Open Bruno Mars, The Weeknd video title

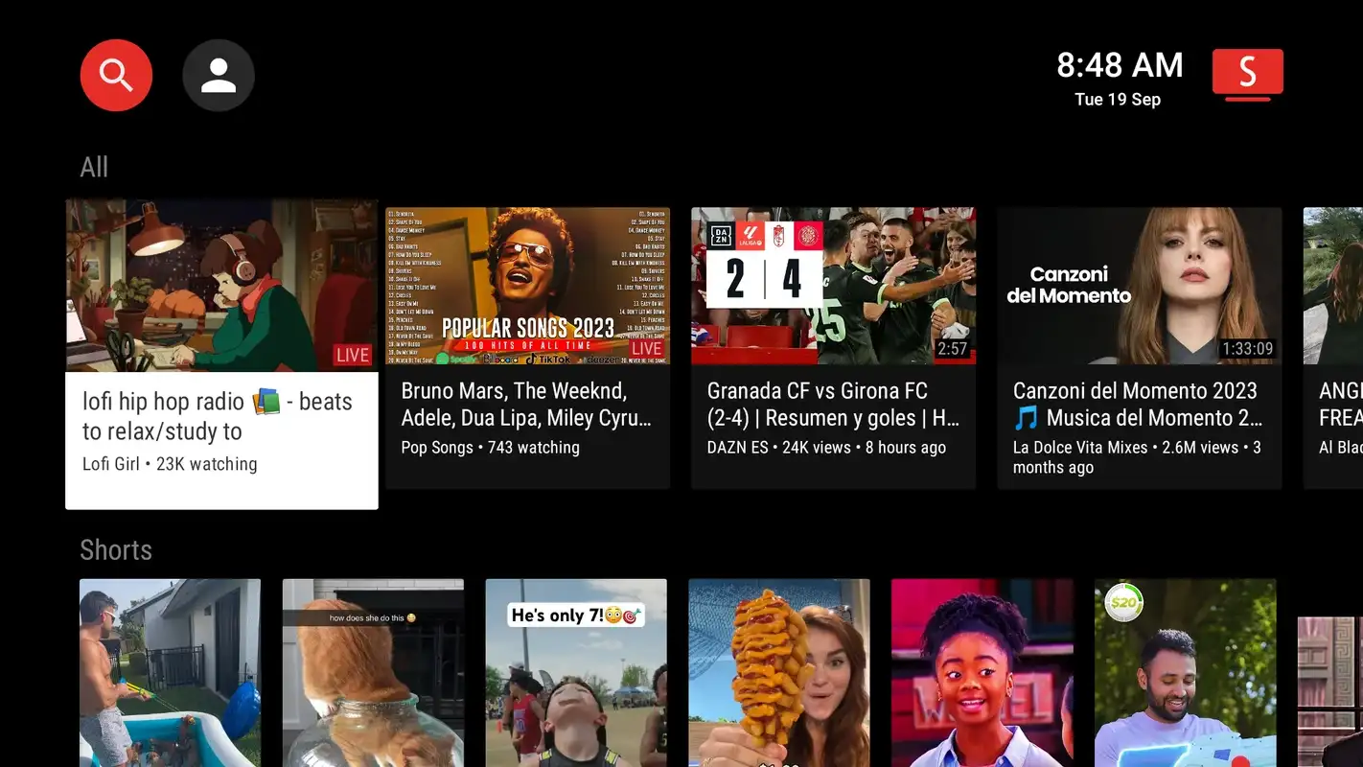[526, 405]
